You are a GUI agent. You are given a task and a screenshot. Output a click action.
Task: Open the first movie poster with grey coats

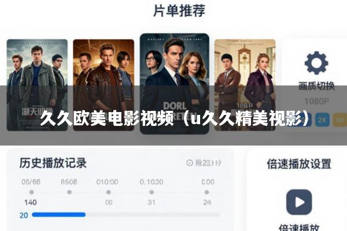click(x=37, y=85)
